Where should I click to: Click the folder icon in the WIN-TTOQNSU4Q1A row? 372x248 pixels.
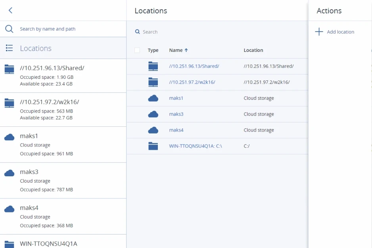[153, 146]
